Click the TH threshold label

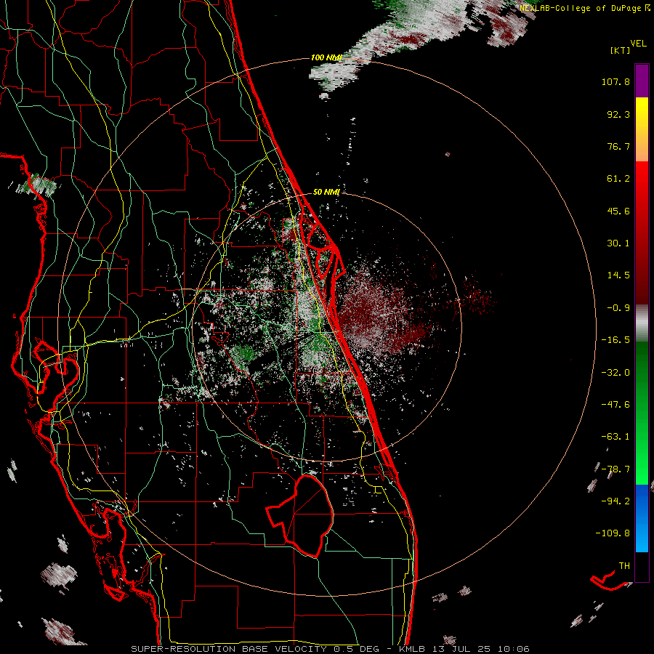(x=624, y=566)
